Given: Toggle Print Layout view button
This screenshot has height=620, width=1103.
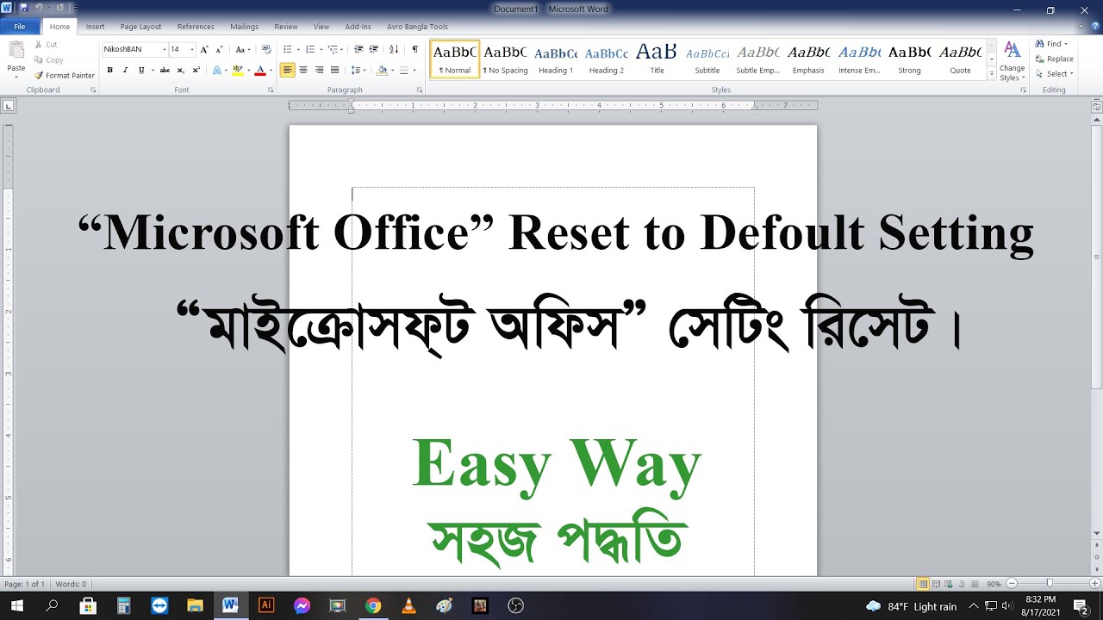Looking at the screenshot, I should tap(923, 584).
